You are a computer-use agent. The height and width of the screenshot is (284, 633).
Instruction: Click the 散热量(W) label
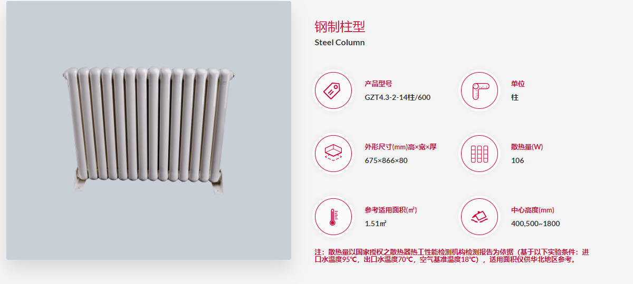[527, 147]
